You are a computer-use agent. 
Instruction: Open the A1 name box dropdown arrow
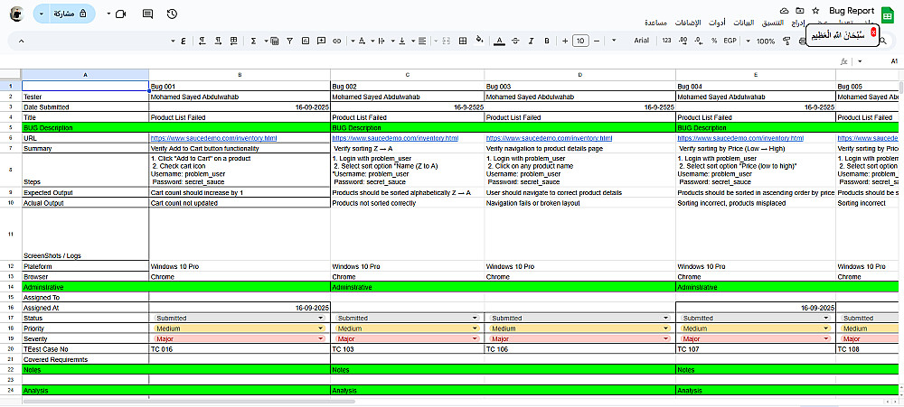pyautogui.click(x=861, y=61)
